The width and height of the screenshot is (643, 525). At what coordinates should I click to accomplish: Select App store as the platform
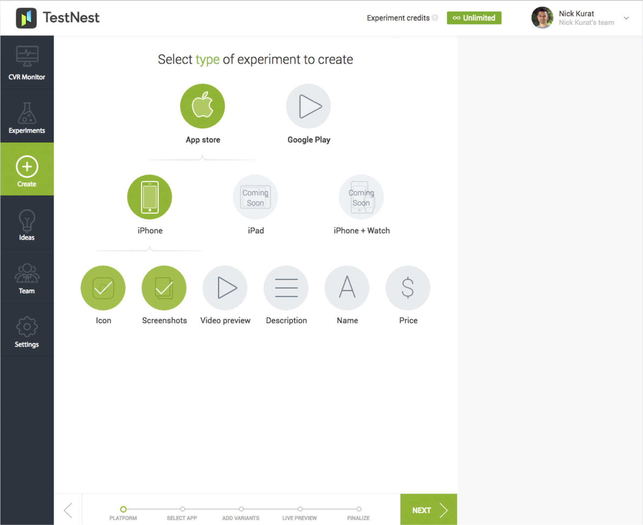[203, 106]
